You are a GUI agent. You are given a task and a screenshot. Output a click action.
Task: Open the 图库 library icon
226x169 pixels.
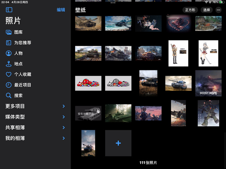pos(9,32)
